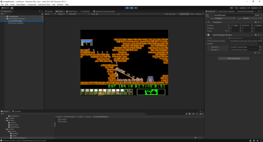Remove a Levels list element with minus button
This screenshot has width=263, height=142.
259,53
